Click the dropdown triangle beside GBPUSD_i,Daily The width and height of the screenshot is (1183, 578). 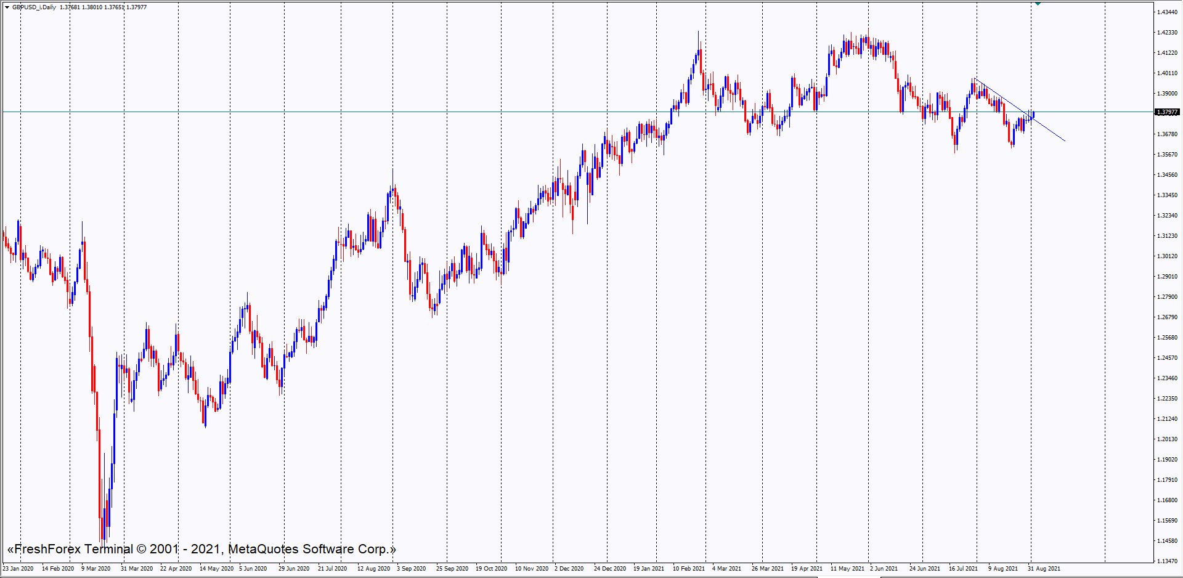pos(7,7)
